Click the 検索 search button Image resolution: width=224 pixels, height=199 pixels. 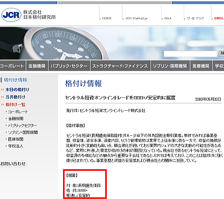tap(221, 53)
